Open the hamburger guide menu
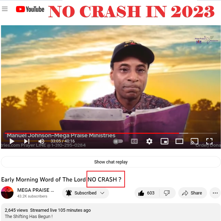221x221 pixels. coord(5,9)
